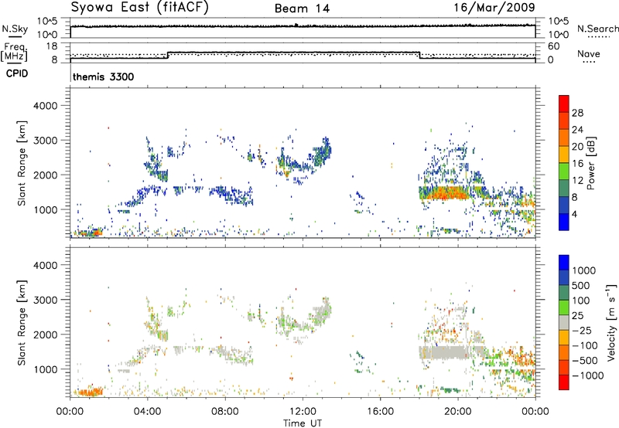Click the "16:00" time tick label
Viewport: 619px width, 428px height.
[x=380, y=412]
